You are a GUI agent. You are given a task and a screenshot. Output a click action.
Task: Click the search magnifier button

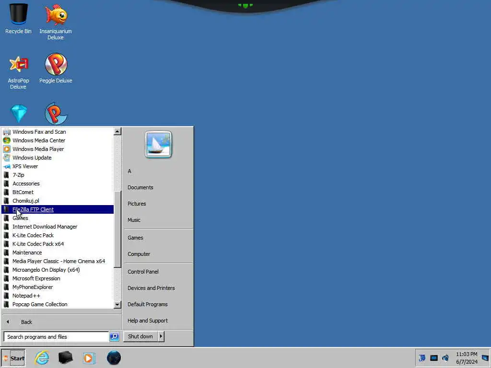click(114, 337)
